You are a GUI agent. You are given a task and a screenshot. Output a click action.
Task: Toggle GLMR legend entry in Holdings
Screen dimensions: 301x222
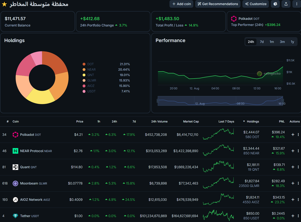click(89, 80)
